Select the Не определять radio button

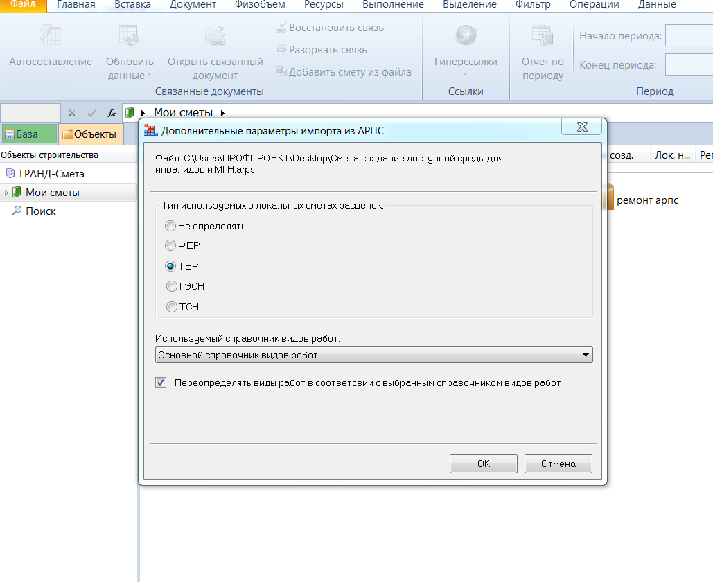(170, 226)
